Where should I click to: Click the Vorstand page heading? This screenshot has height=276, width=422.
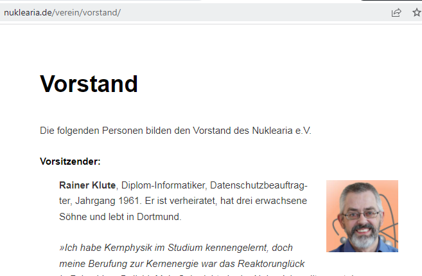89,84
